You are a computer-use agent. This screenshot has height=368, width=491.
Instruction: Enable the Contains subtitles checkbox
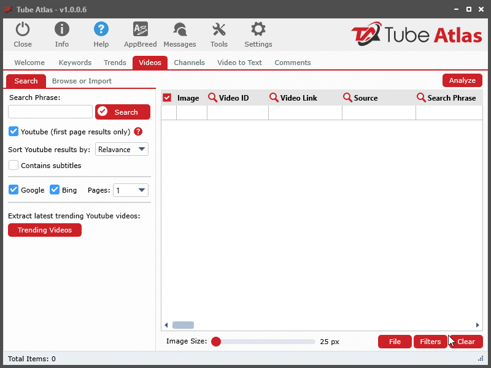14,165
